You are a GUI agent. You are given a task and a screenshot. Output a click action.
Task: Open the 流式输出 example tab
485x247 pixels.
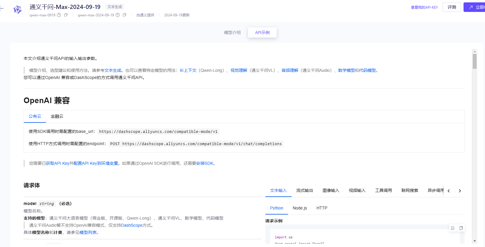pyautogui.click(x=305, y=191)
